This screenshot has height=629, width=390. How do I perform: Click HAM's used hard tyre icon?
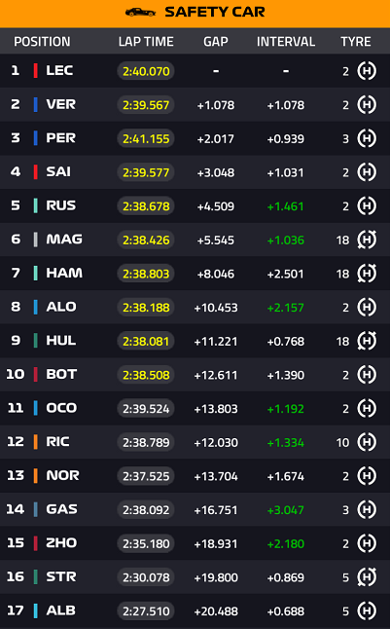(x=367, y=274)
